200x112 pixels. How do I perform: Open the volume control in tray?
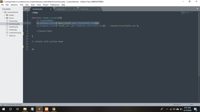tap(174, 109)
